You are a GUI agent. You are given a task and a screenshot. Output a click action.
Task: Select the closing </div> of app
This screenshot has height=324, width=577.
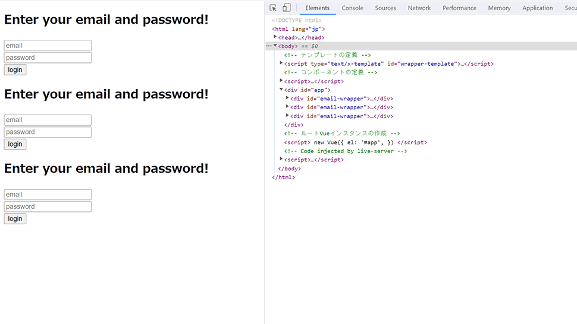[294, 125]
